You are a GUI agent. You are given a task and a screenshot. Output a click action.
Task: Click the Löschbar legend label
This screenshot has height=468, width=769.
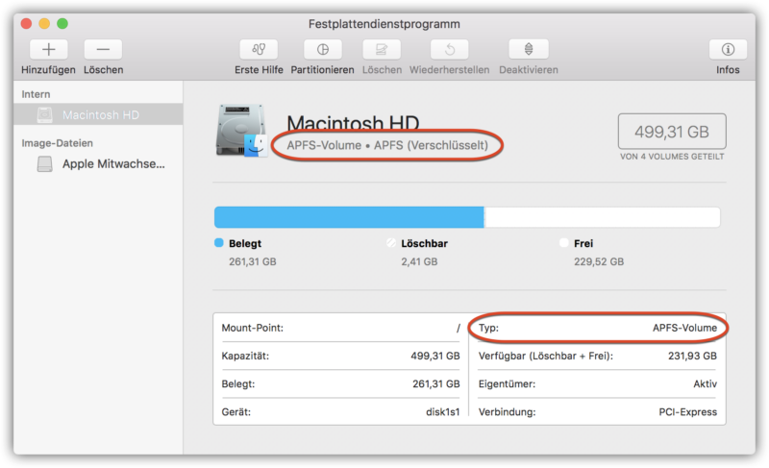424,243
